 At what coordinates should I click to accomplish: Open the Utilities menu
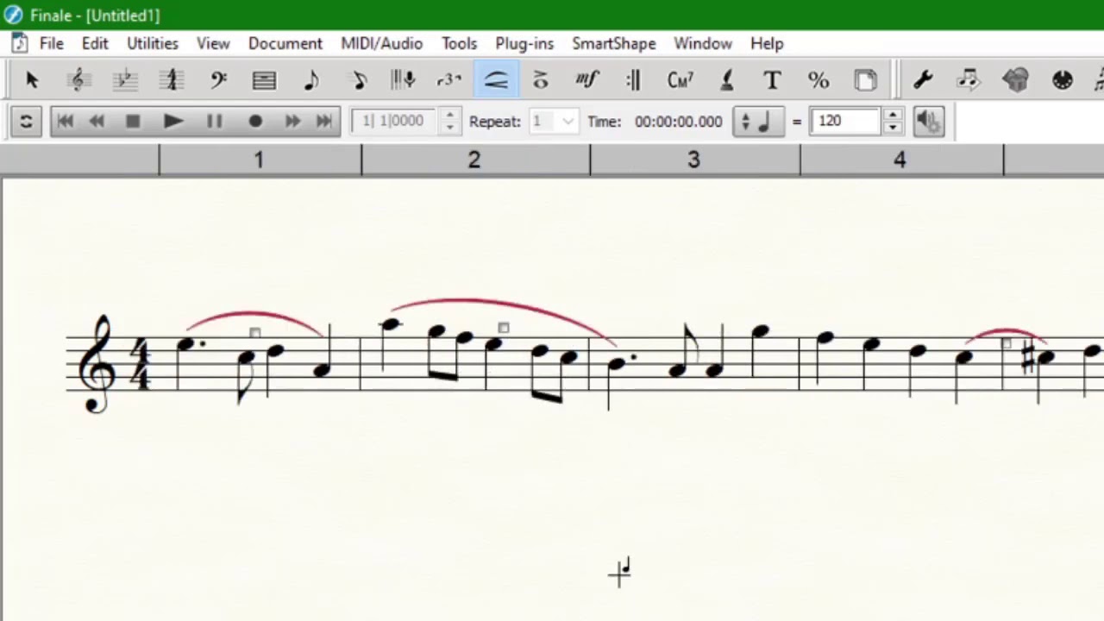[x=153, y=43]
